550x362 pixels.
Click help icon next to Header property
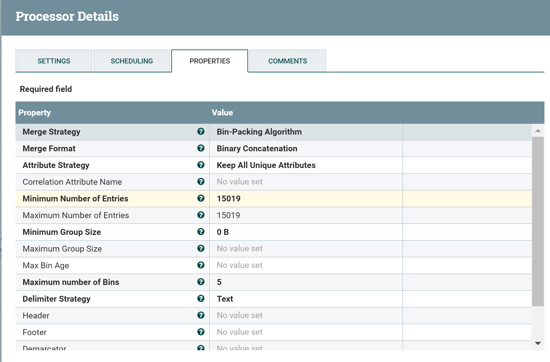(201, 315)
